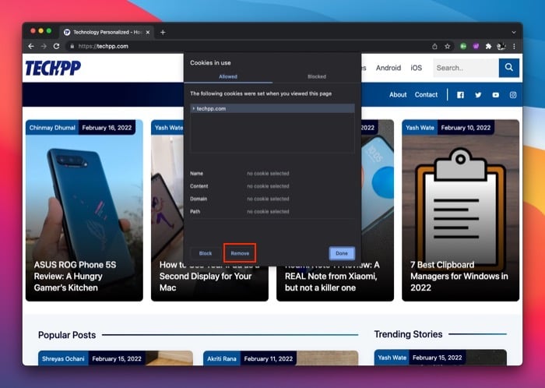Click the address bar URL
Viewport: 545px width, 388px height.
(x=104, y=46)
